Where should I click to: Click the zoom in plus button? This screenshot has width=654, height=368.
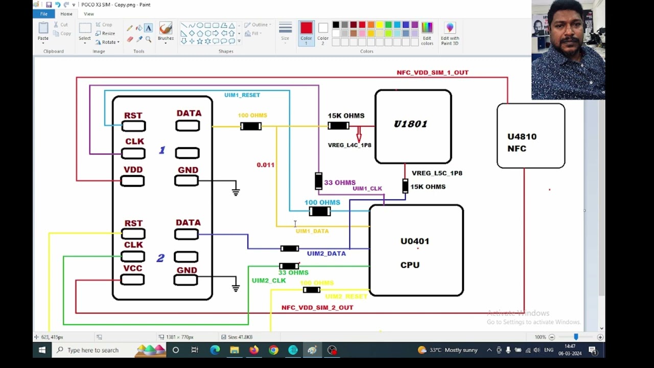click(600, 337)
